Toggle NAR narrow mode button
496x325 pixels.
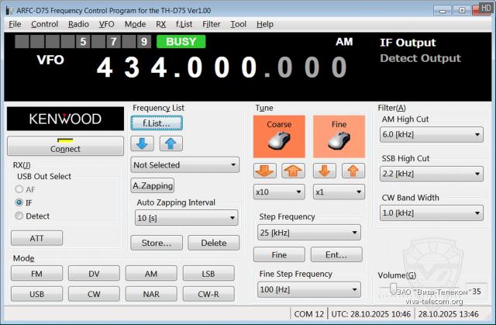pyautogui.click(x=151, y=294)
